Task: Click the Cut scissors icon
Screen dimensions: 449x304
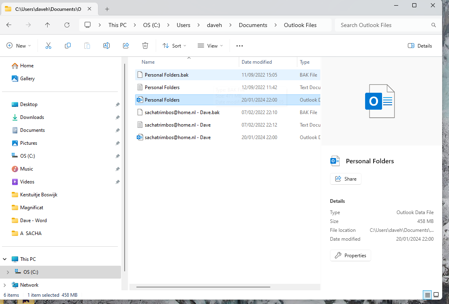Action: 48,46
